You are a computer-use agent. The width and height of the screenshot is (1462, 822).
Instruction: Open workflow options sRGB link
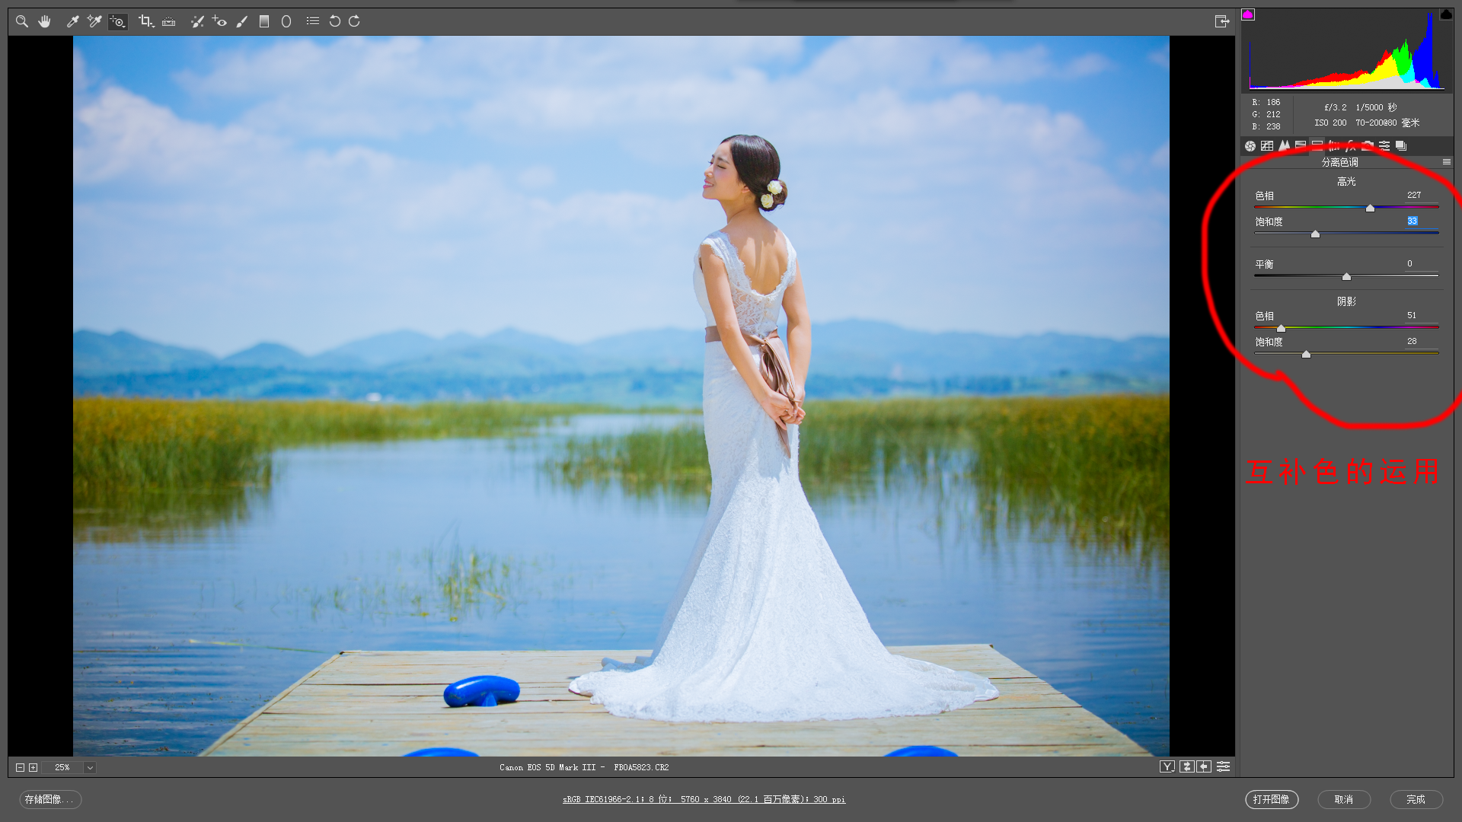(x=704, y=799)
